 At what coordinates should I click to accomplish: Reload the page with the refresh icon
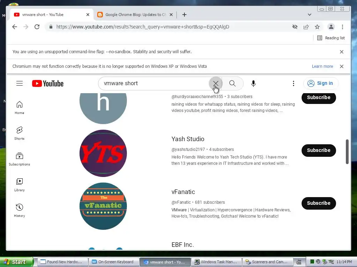[37, 27]
